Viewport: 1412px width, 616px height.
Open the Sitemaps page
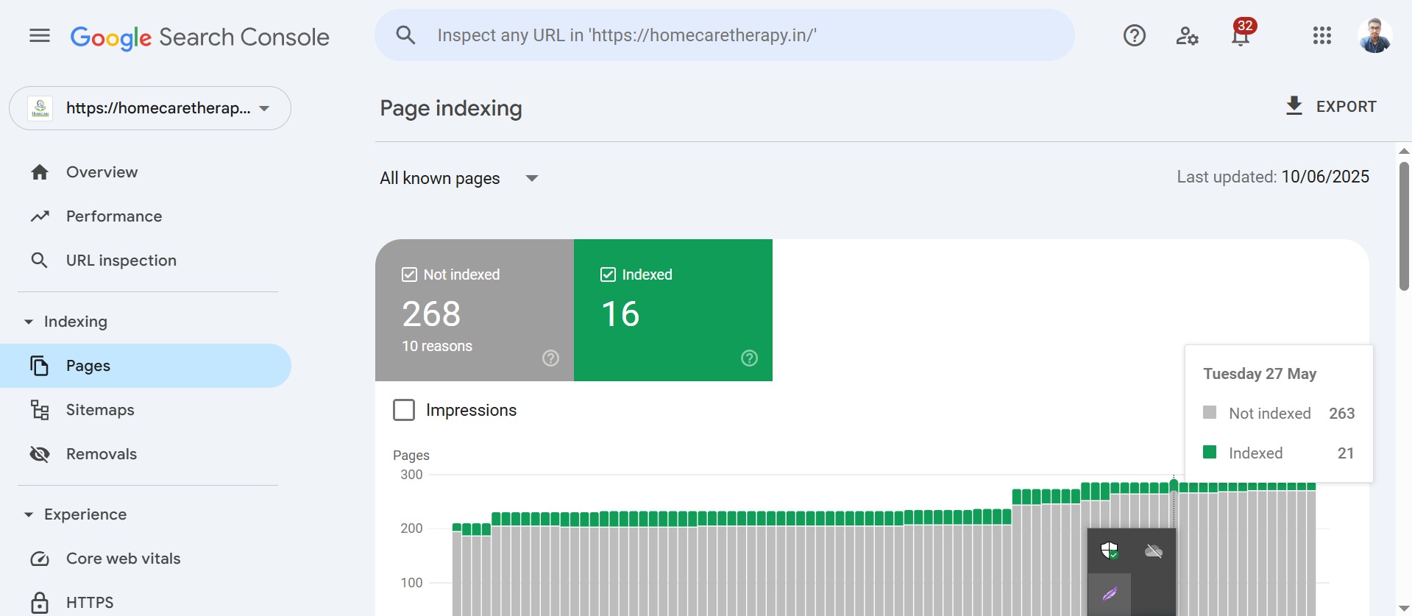pos(146,410)
